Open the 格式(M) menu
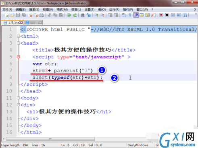This screenshot has height=148, width=198. click(x=62, y=10)
